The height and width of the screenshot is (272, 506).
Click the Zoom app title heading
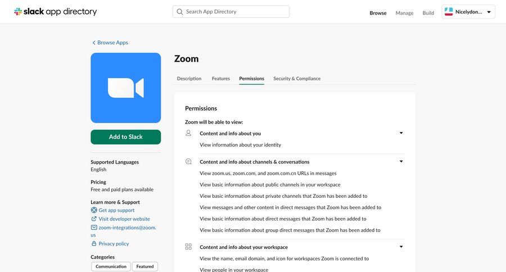[187, 58]
